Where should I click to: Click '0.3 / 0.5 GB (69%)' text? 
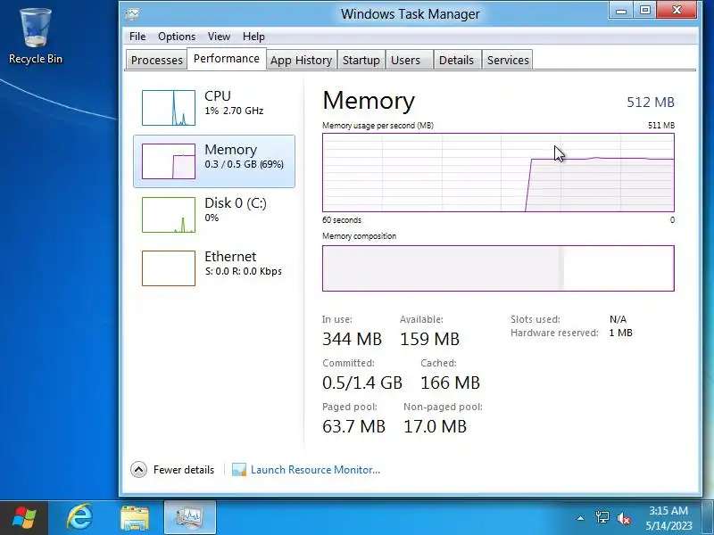244,164
